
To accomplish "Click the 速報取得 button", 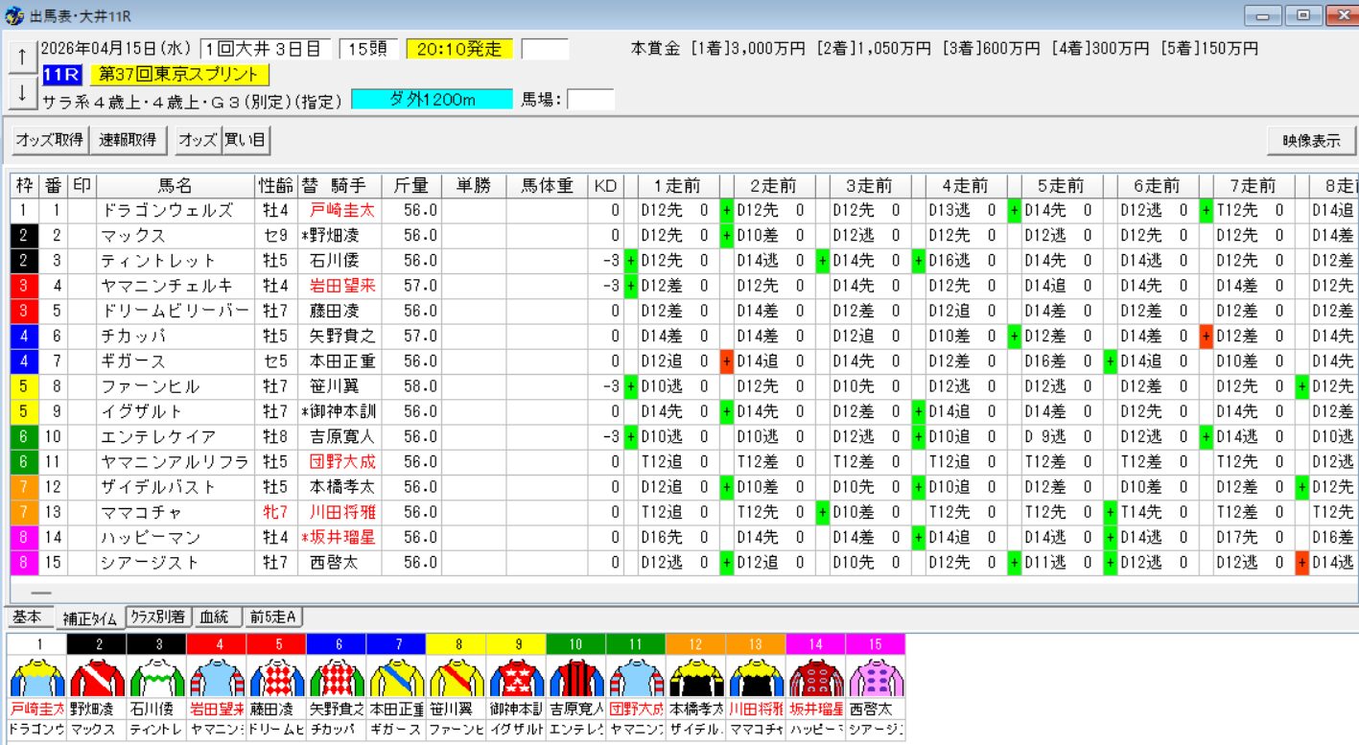I will click(128, 140).
